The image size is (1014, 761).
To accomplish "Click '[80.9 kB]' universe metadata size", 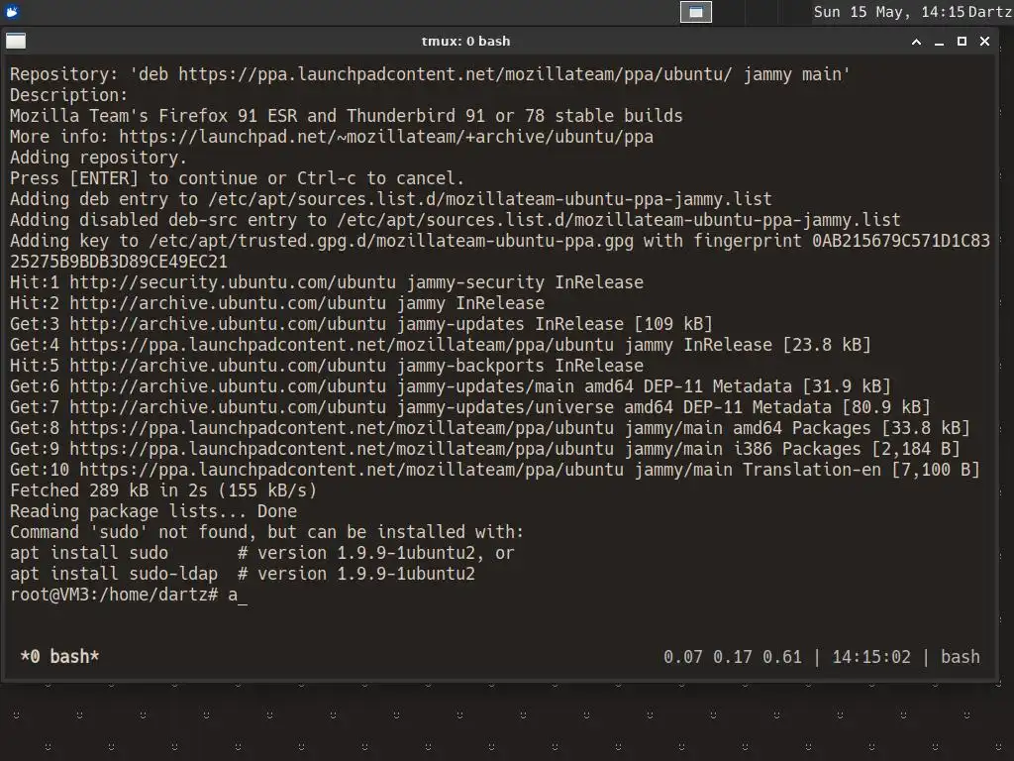I will pos(886,407).
